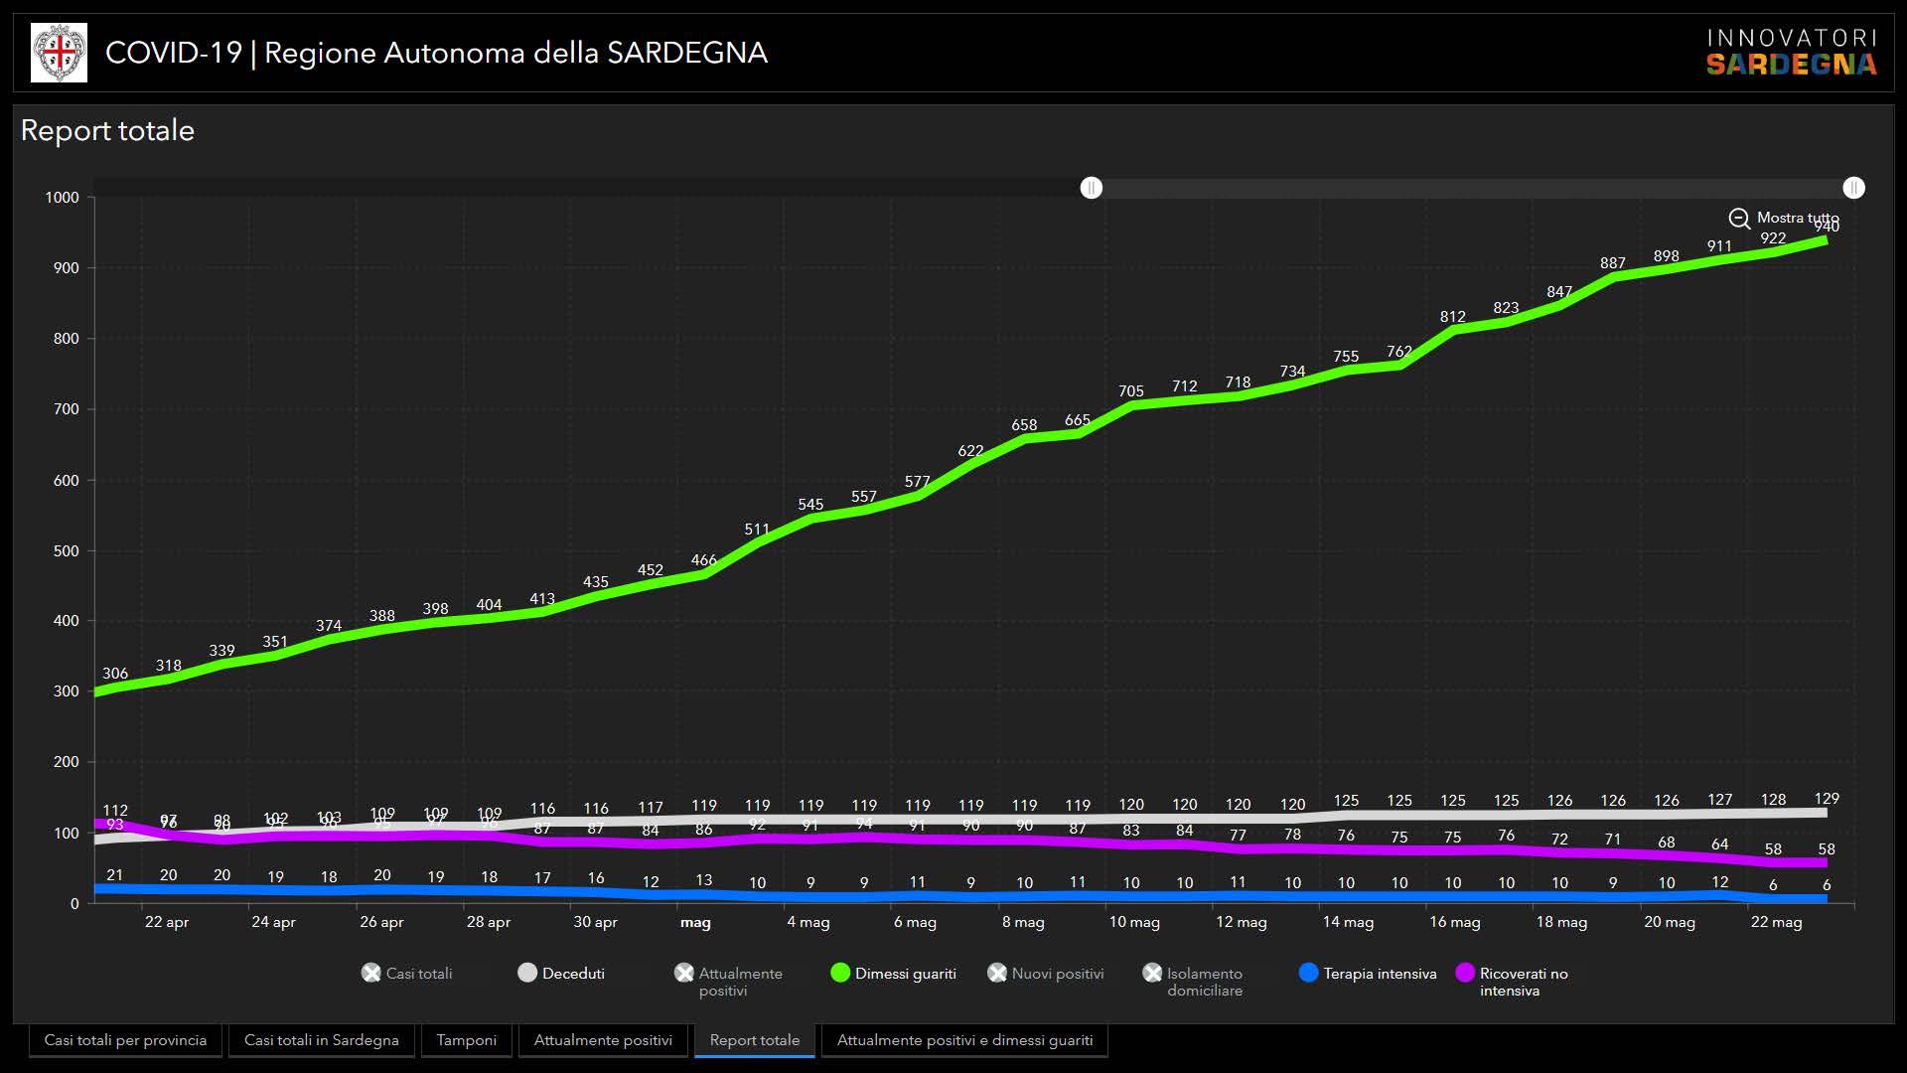Open the Casi totali per provincia tab
The width and height of the screenshot is (1907, 1073).
pyautogui.click(x=125, y=1040)
